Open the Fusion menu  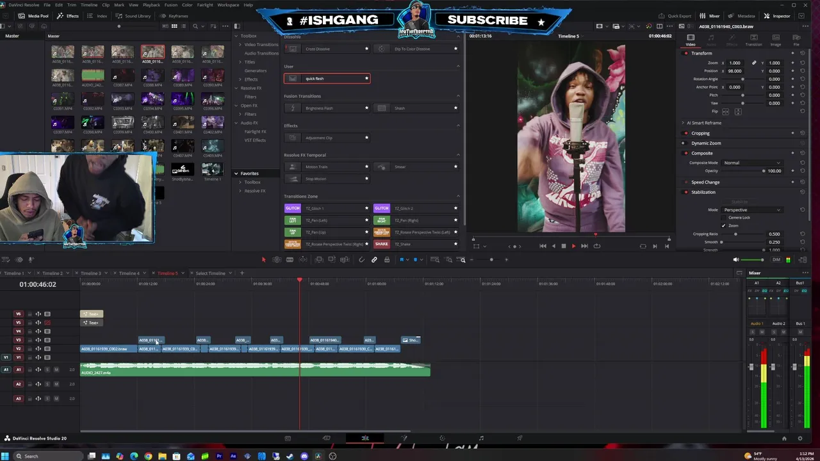[x=170, y=4]
